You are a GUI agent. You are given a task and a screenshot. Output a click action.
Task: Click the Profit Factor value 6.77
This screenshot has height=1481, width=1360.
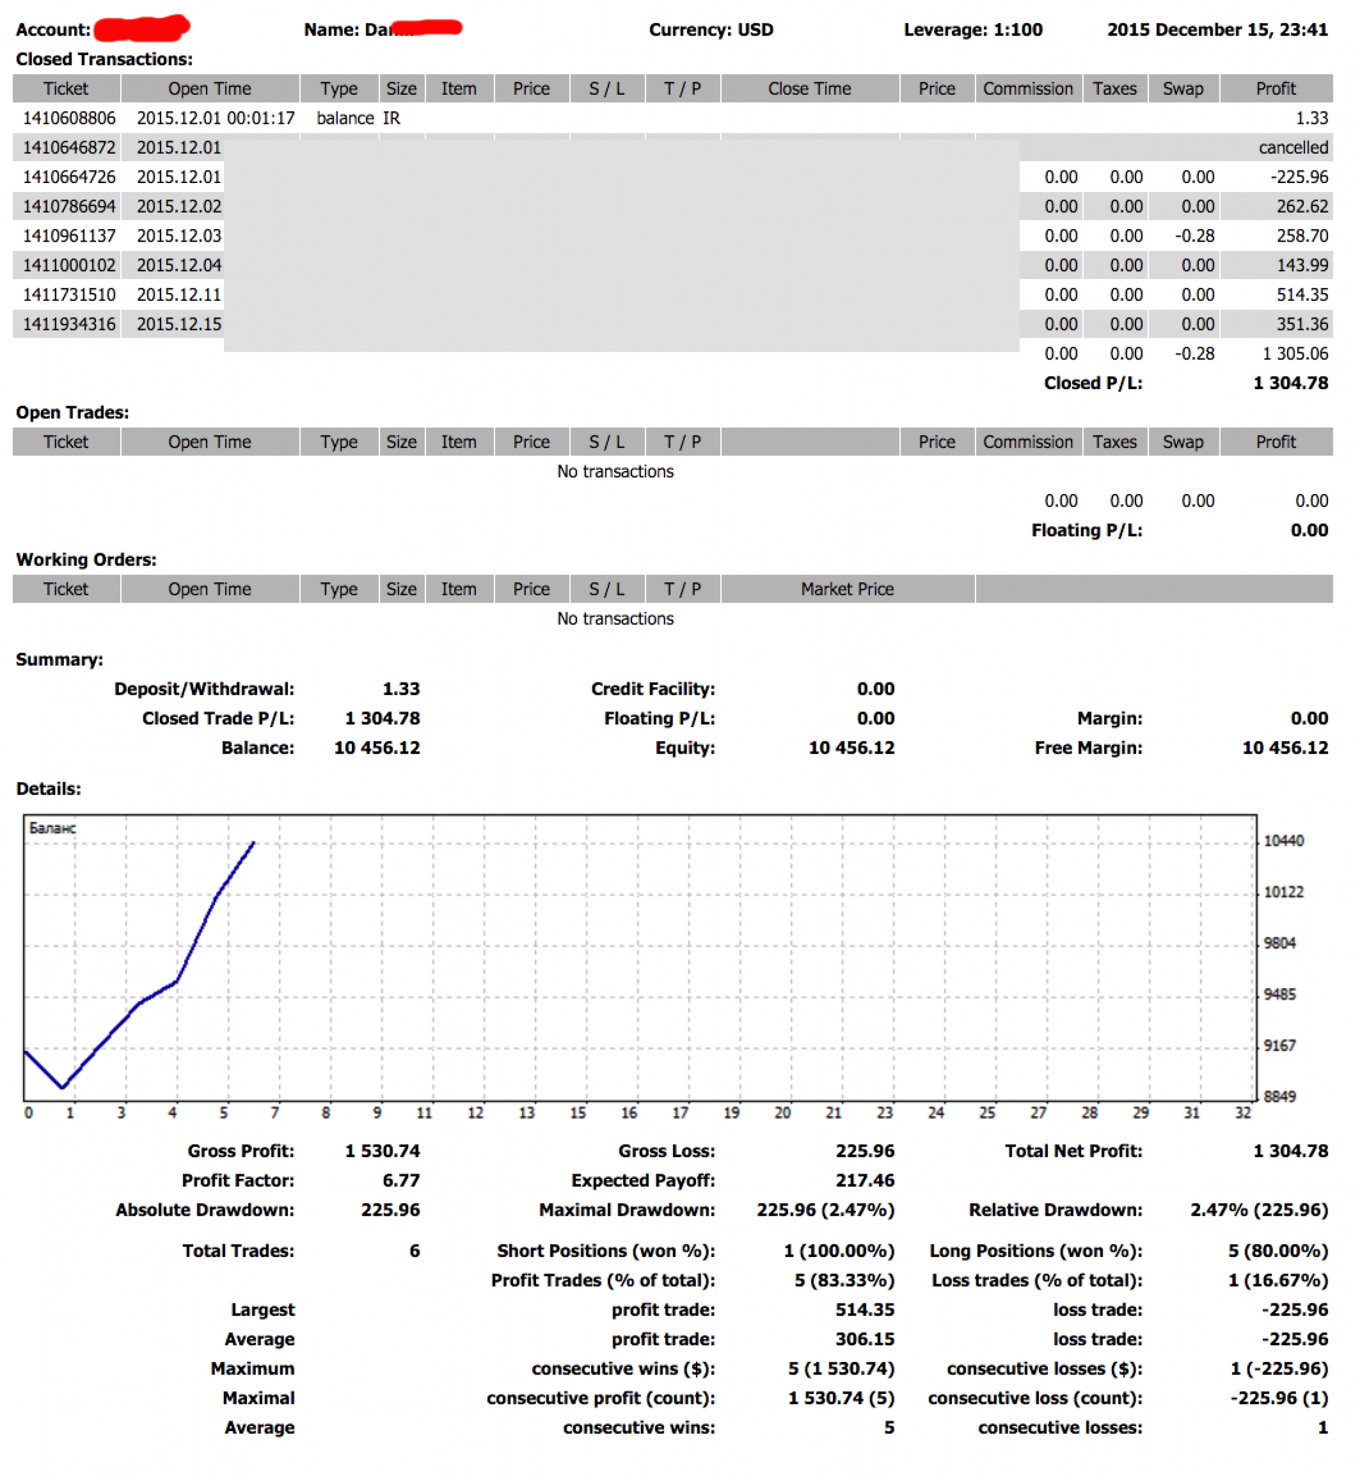coord(400,1181)
